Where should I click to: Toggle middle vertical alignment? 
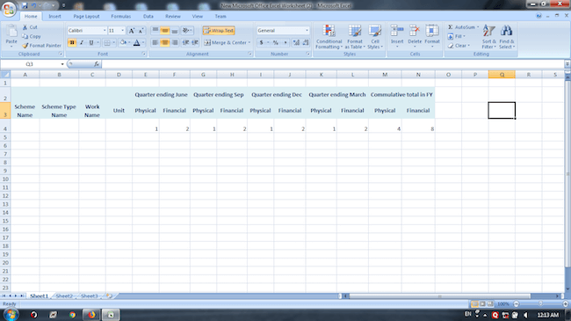(x=165, y=31)
